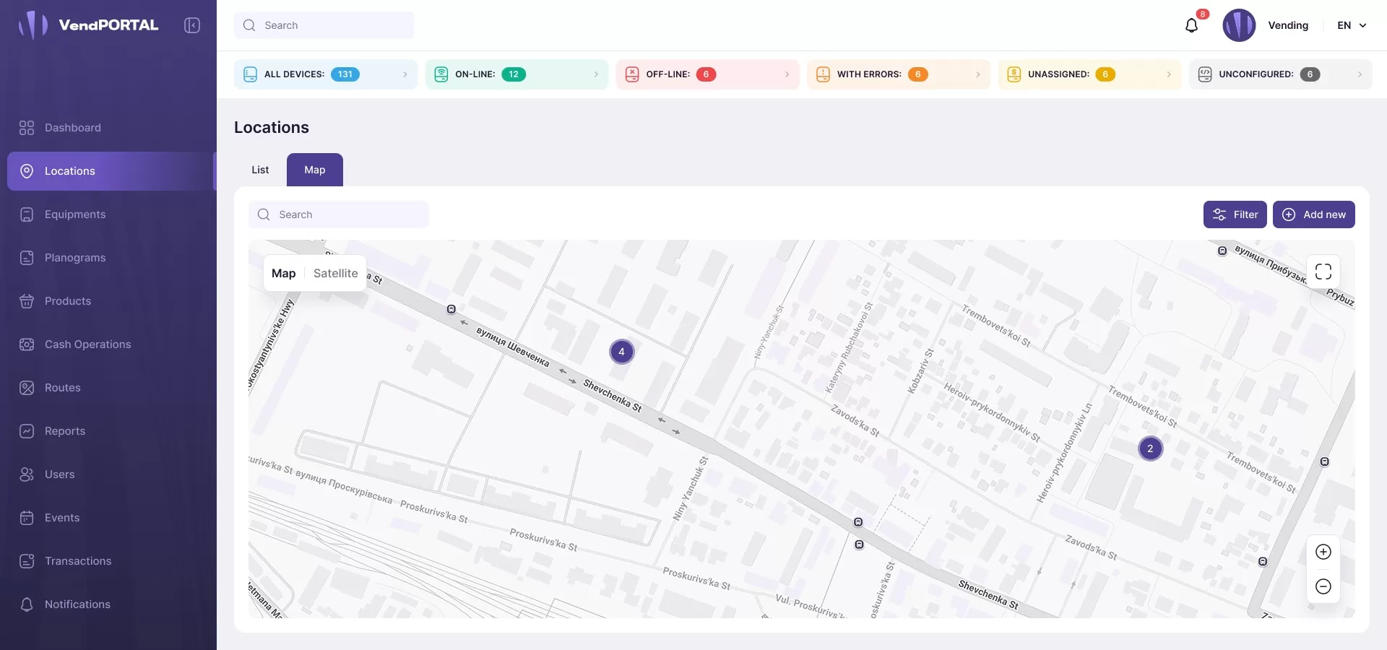1387x650 pixels.
Task: Open Cash Operations in the sidebar
Action: point(87,344)
